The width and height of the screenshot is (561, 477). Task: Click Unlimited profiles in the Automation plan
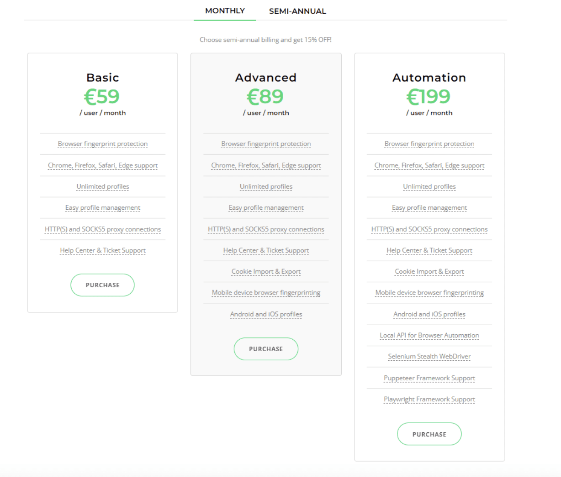coord(429,187)
